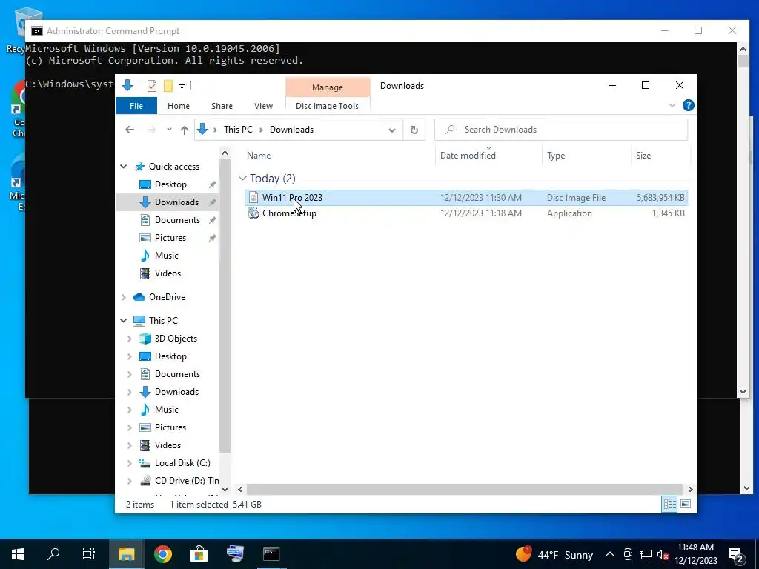Open Task View on taskbar
The width and height of the screenshot is (759, 569).
pyautogui.click(x=89, y=554)
